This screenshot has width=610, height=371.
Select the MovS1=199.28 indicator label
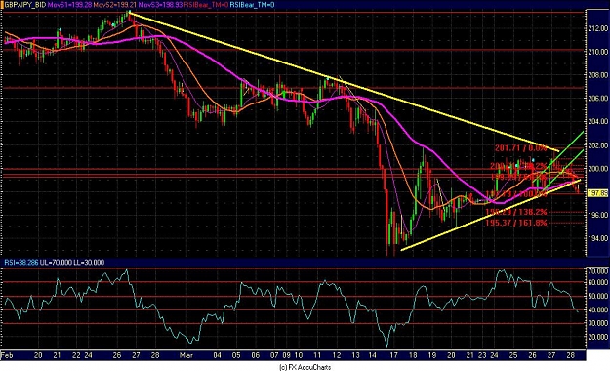coord(69,5)
